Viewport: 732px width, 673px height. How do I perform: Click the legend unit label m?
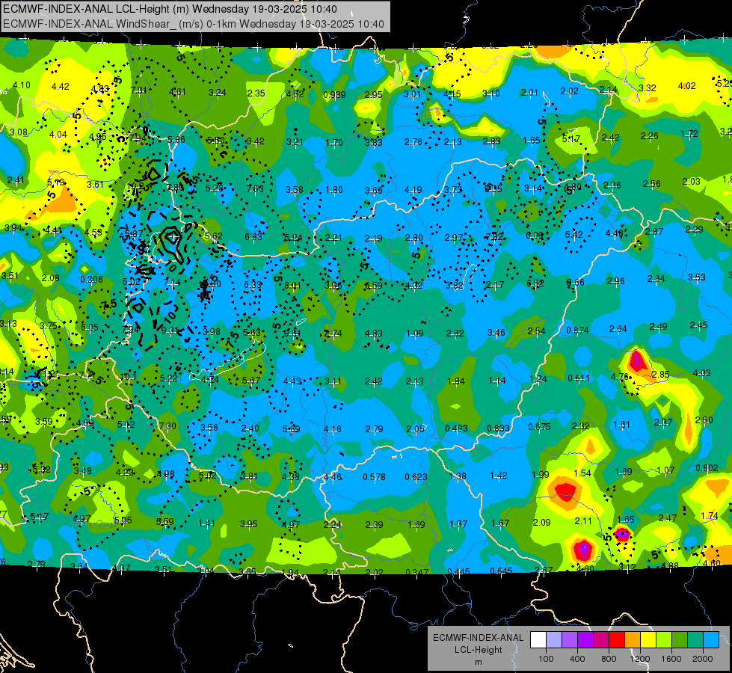coord(478,662)
